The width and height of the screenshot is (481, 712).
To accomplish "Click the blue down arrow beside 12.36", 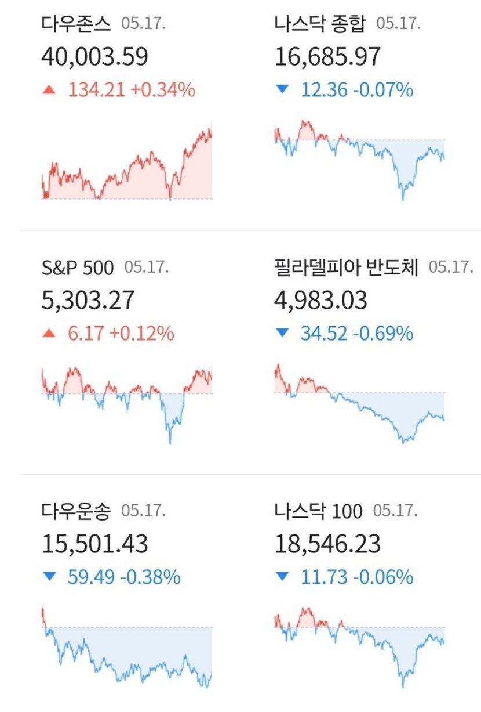I will [x=282, y=90].
